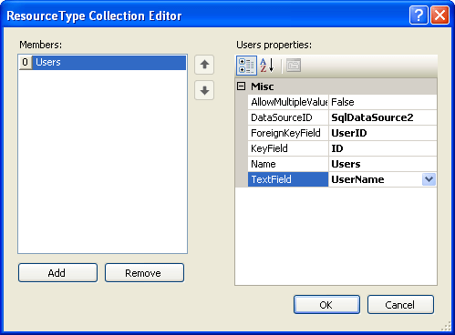
Task: Close the ResourceType Collection Editor dialog
Action: (x=439, y=15)
